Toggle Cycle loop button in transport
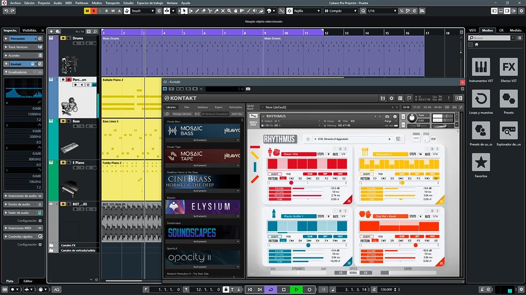Image resolution: width=526 pixels, height=295 pixels. [270, 289]
